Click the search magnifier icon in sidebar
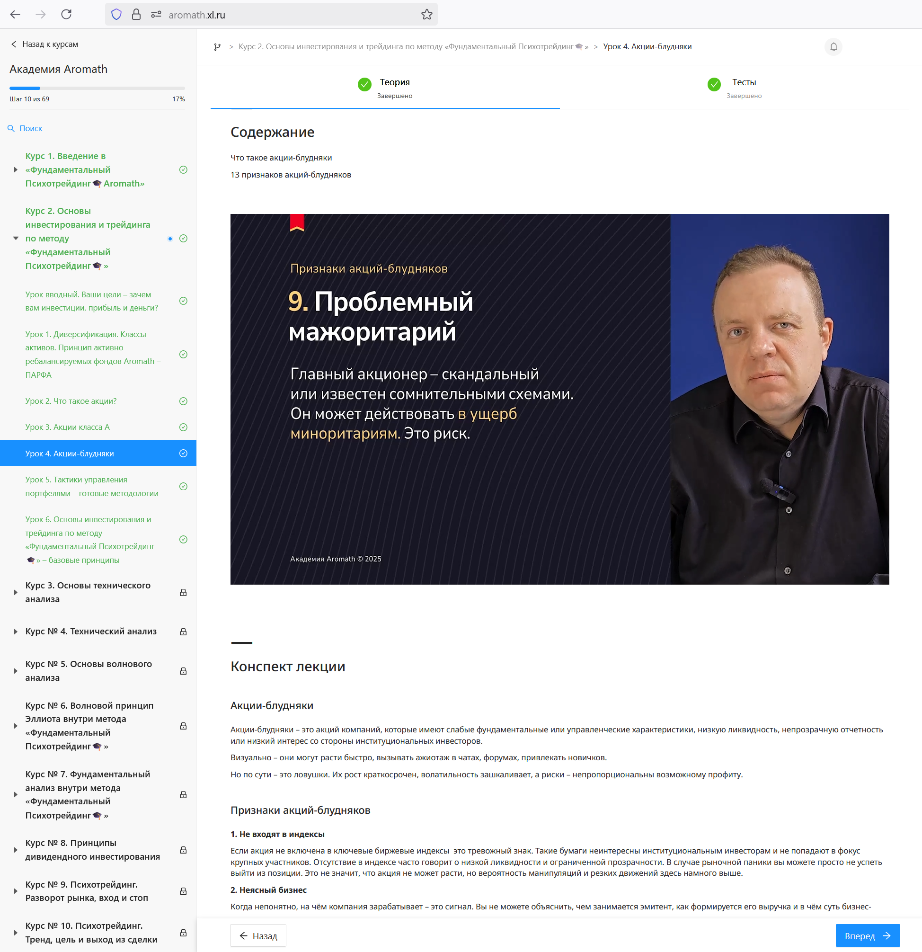 11,129
